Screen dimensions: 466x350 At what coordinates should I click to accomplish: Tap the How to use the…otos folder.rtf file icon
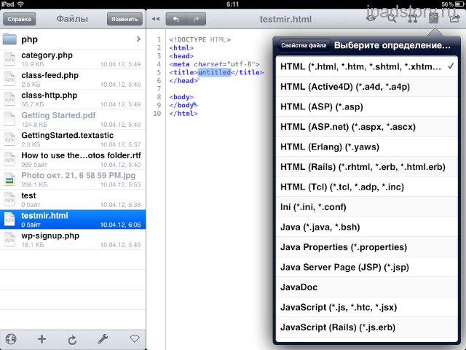[9, 159]
